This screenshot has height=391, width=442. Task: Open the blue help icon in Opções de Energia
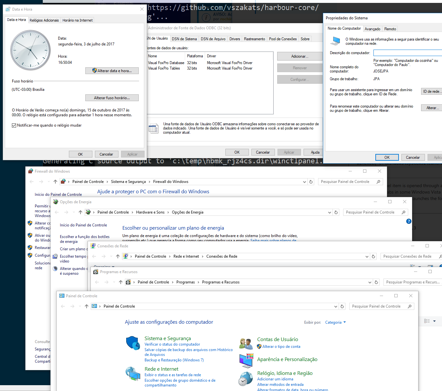(x=409, y=221)
